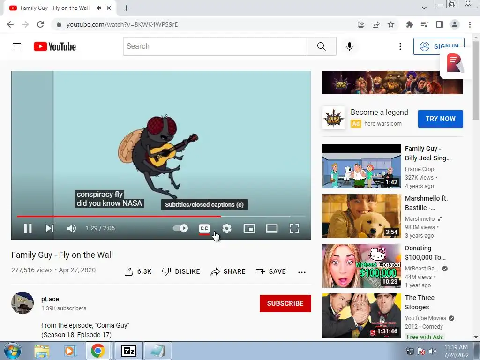480x360 pixels.
Task: Open Chrome profile avatar
Action: tap(455, 24)
